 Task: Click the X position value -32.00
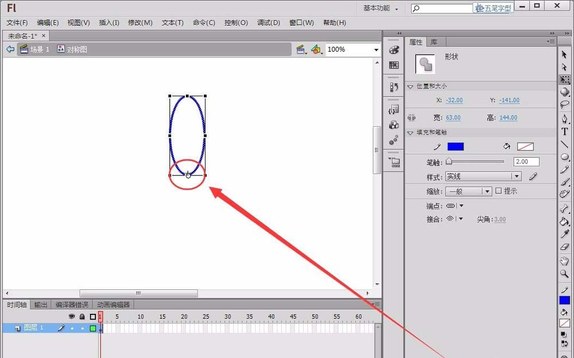454,100
